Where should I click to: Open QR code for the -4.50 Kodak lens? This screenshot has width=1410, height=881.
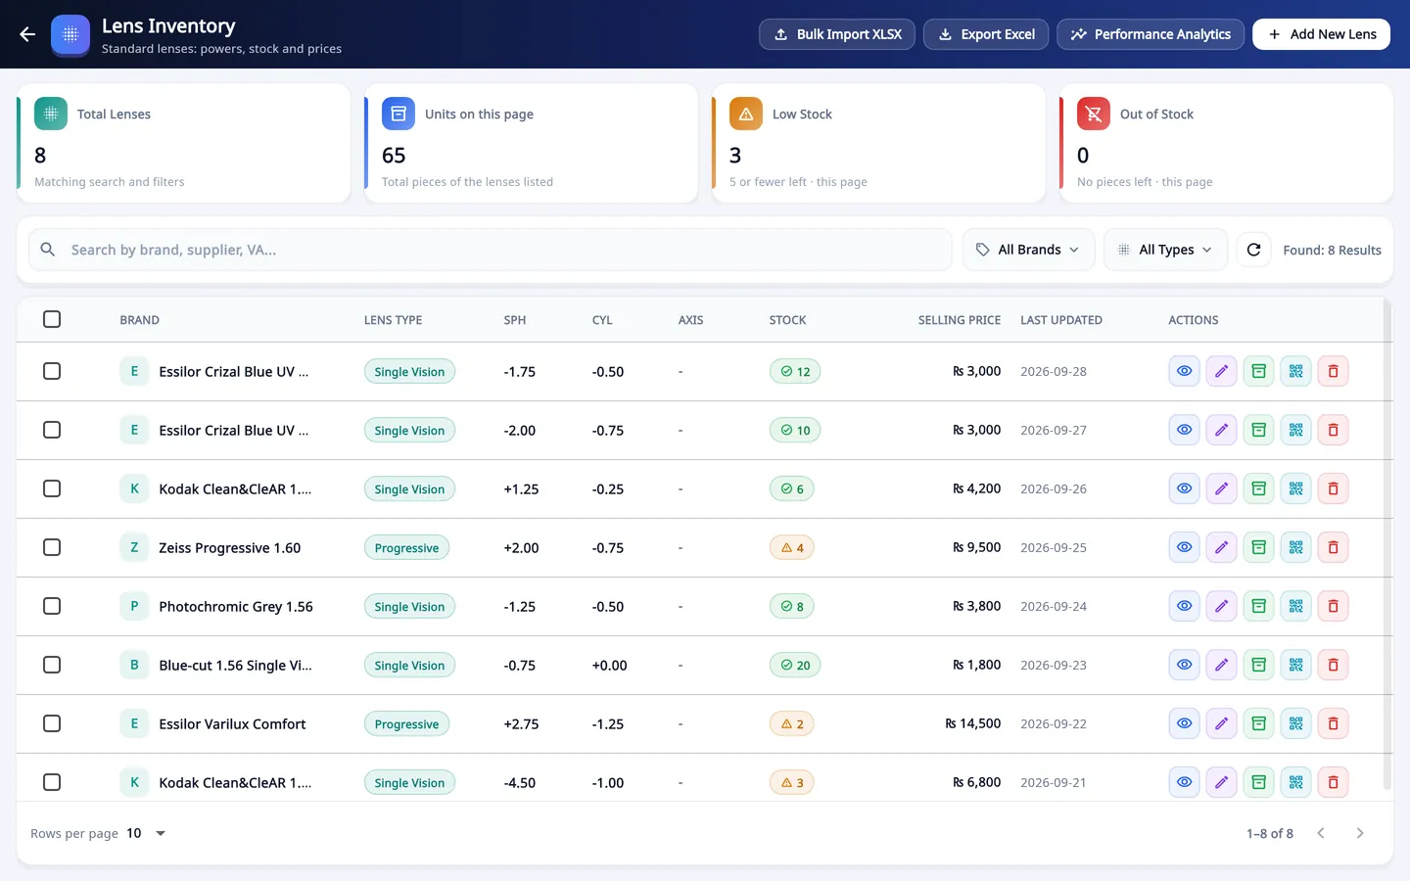[x=1295, y=782]
